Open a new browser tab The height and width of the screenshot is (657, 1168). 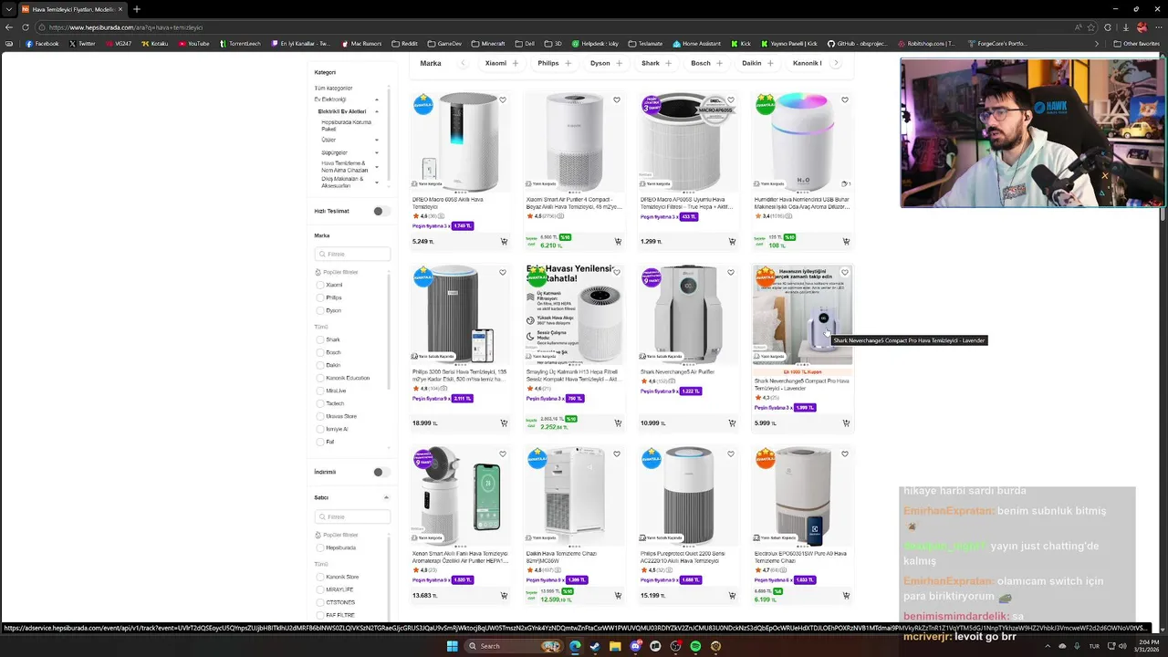click(x=137, y=9)
